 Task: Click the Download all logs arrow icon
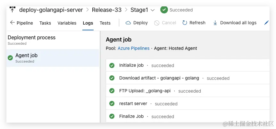click(x=215, y=23)
